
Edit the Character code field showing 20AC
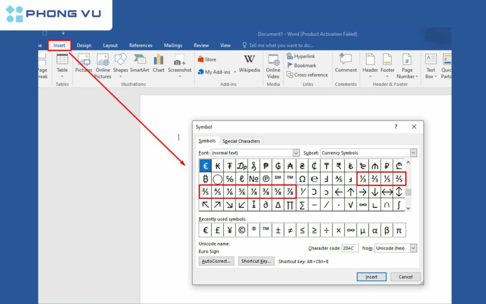tap(350, 248)
